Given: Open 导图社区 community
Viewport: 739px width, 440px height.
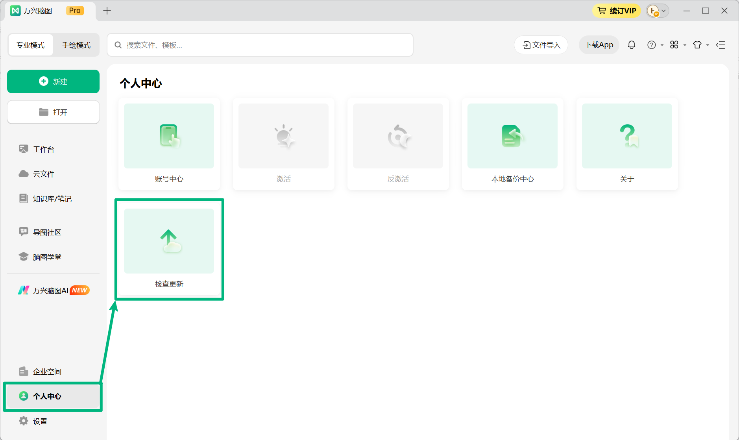Looking at the screenshot, I should [x=53, y=232].
